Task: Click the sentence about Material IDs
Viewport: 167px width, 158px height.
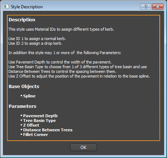Action: coord(61,29)
